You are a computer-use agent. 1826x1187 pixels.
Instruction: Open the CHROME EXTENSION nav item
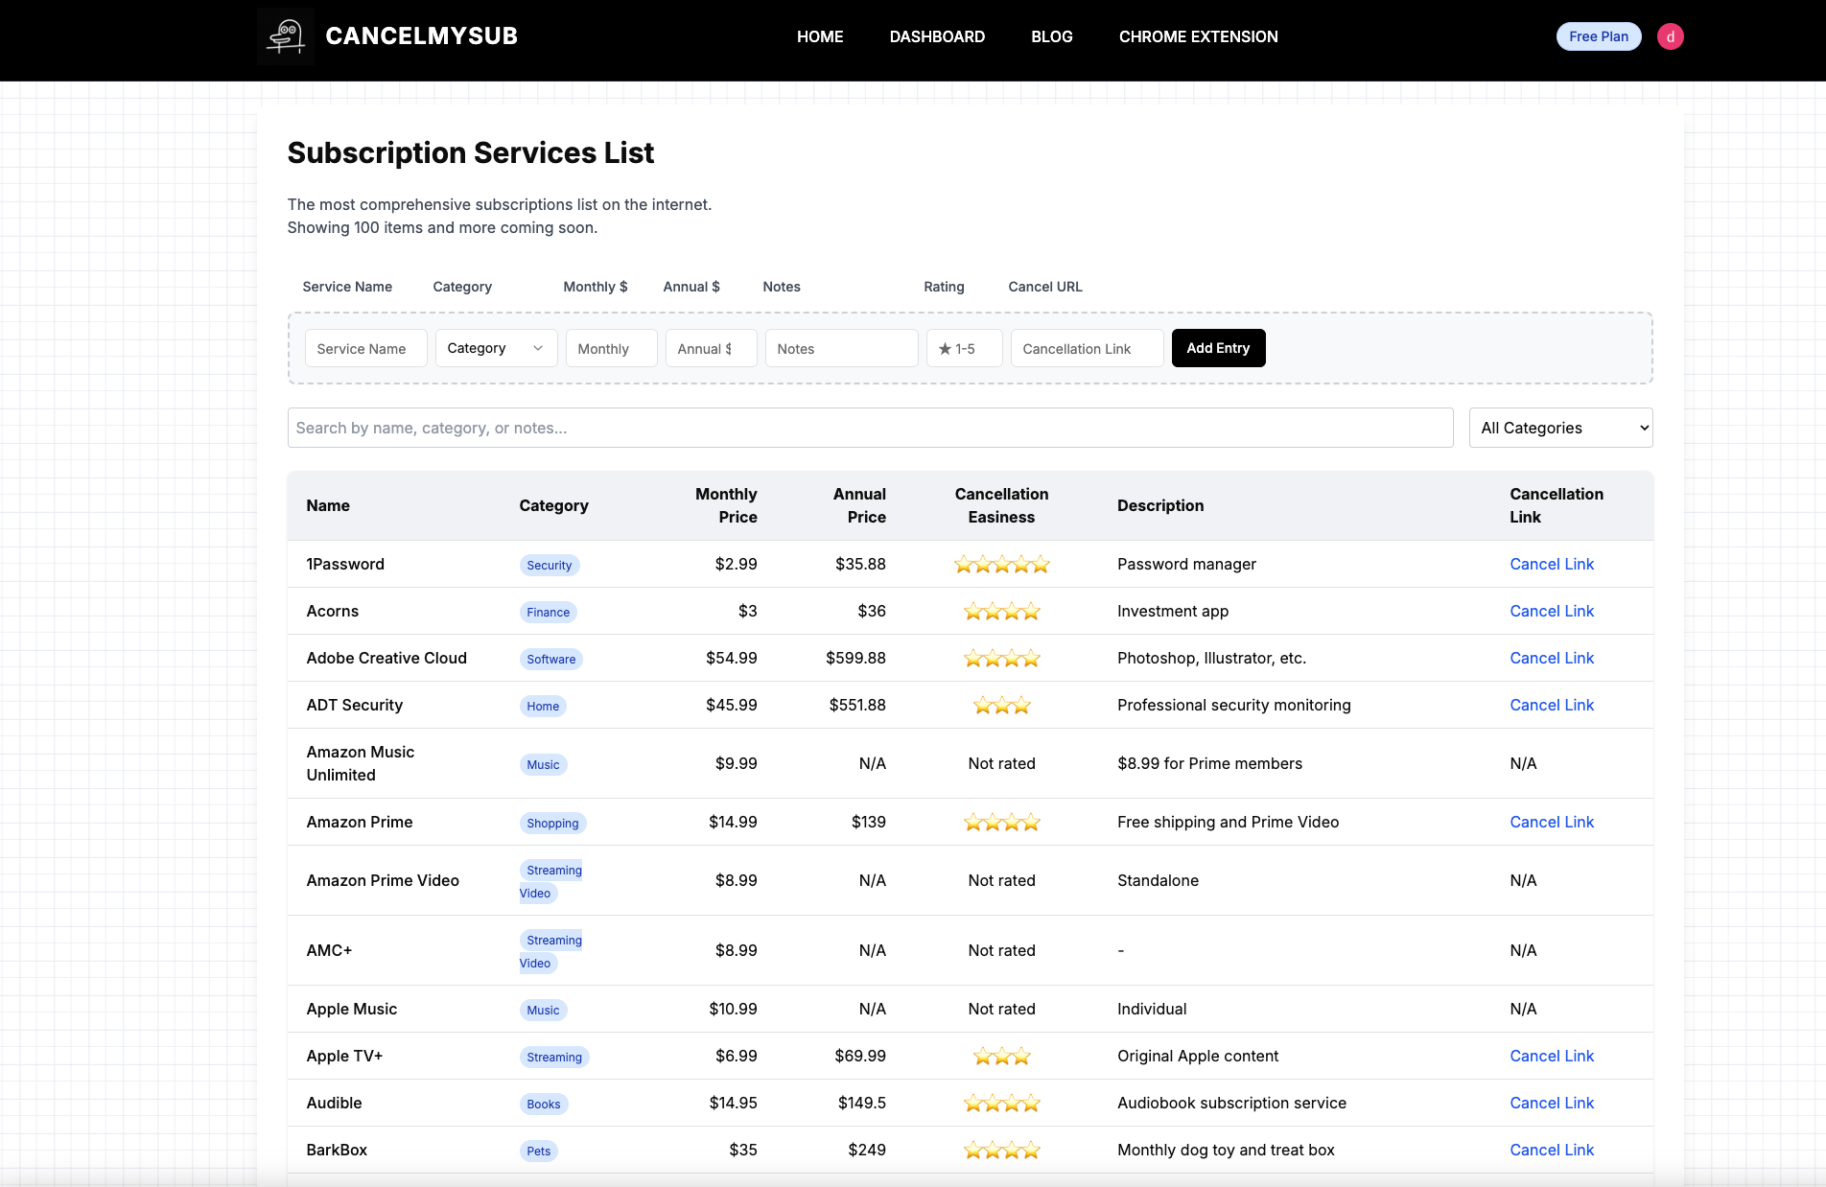(1198, 36)
